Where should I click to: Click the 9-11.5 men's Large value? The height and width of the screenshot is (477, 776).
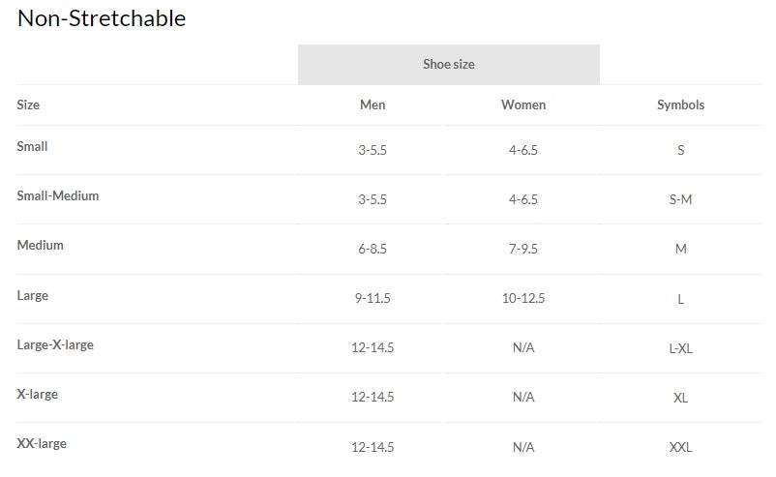click(x=373, y=298)
